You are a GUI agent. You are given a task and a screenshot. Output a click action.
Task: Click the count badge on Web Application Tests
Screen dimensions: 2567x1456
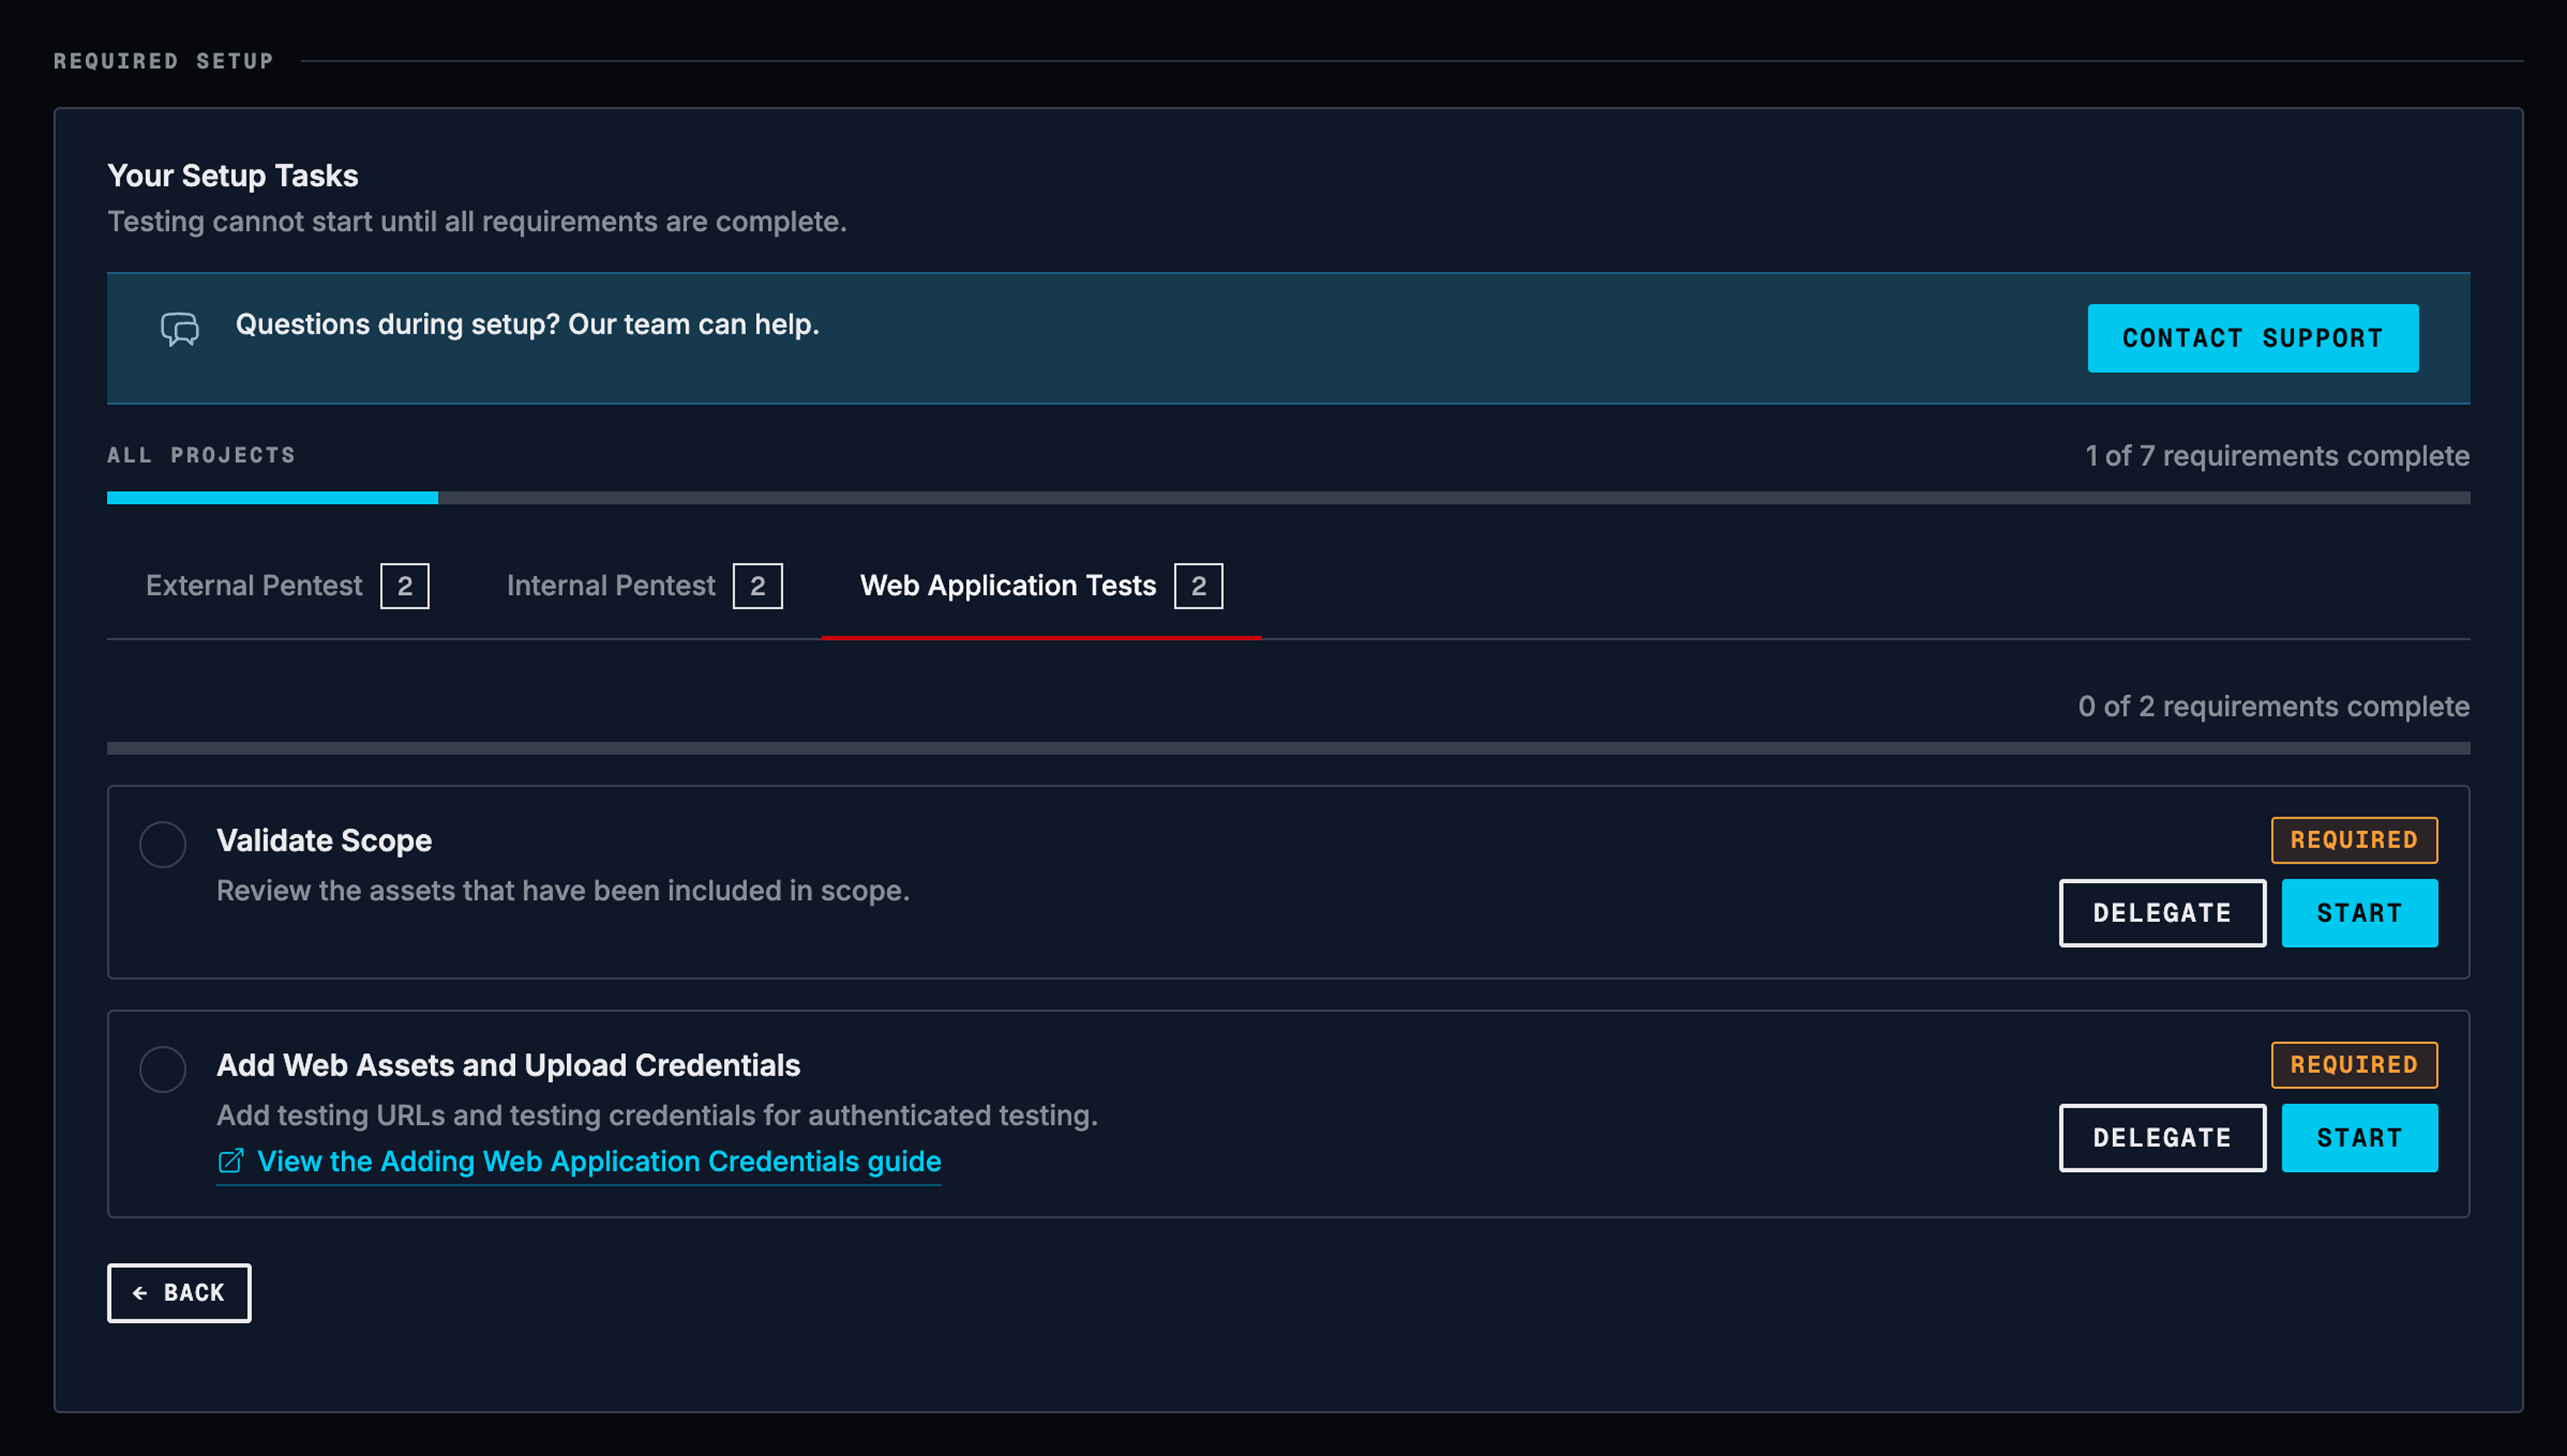click(x=1198, y=586)
